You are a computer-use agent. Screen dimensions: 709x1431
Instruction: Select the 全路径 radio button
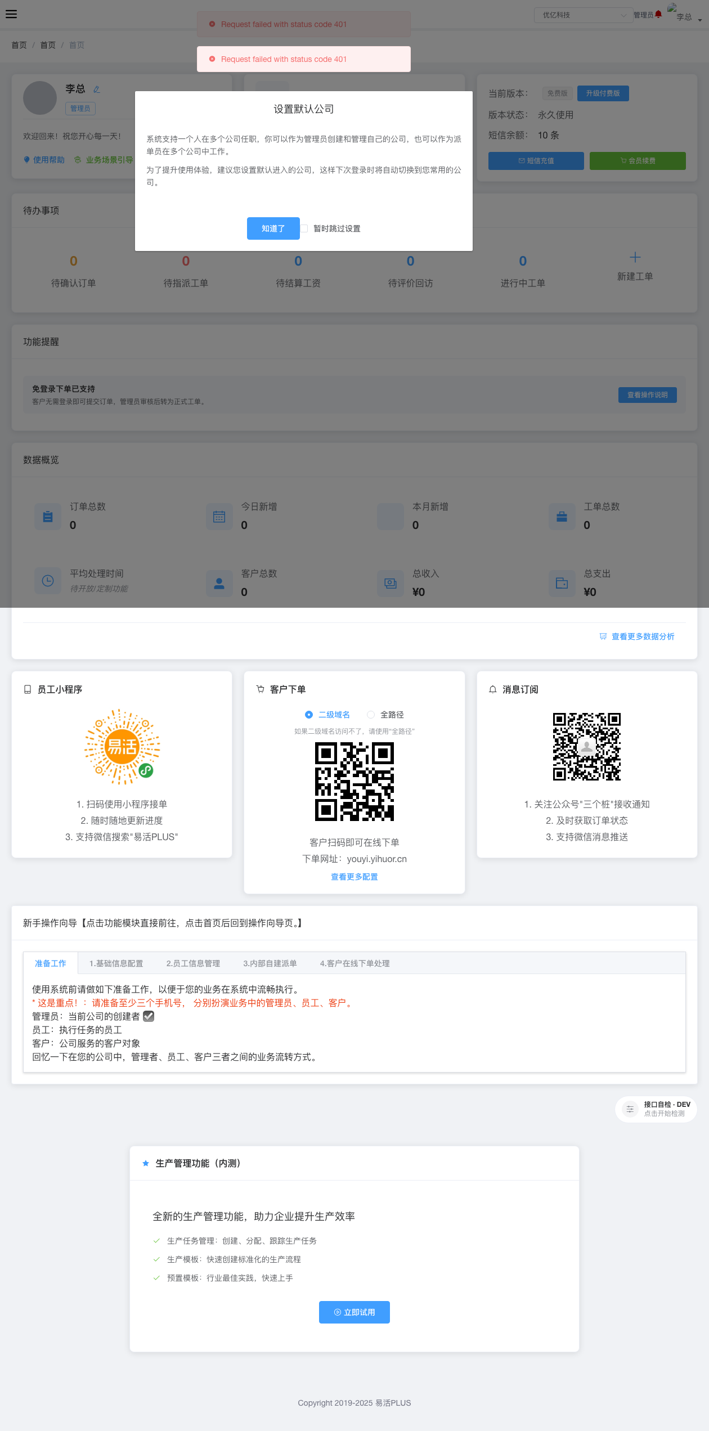click(x=370, y=715)
